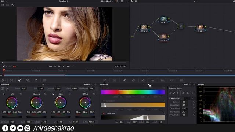This screenshot has width=235, height=132.
Task: Pick white point next to Gain
Action: point(53,94)
